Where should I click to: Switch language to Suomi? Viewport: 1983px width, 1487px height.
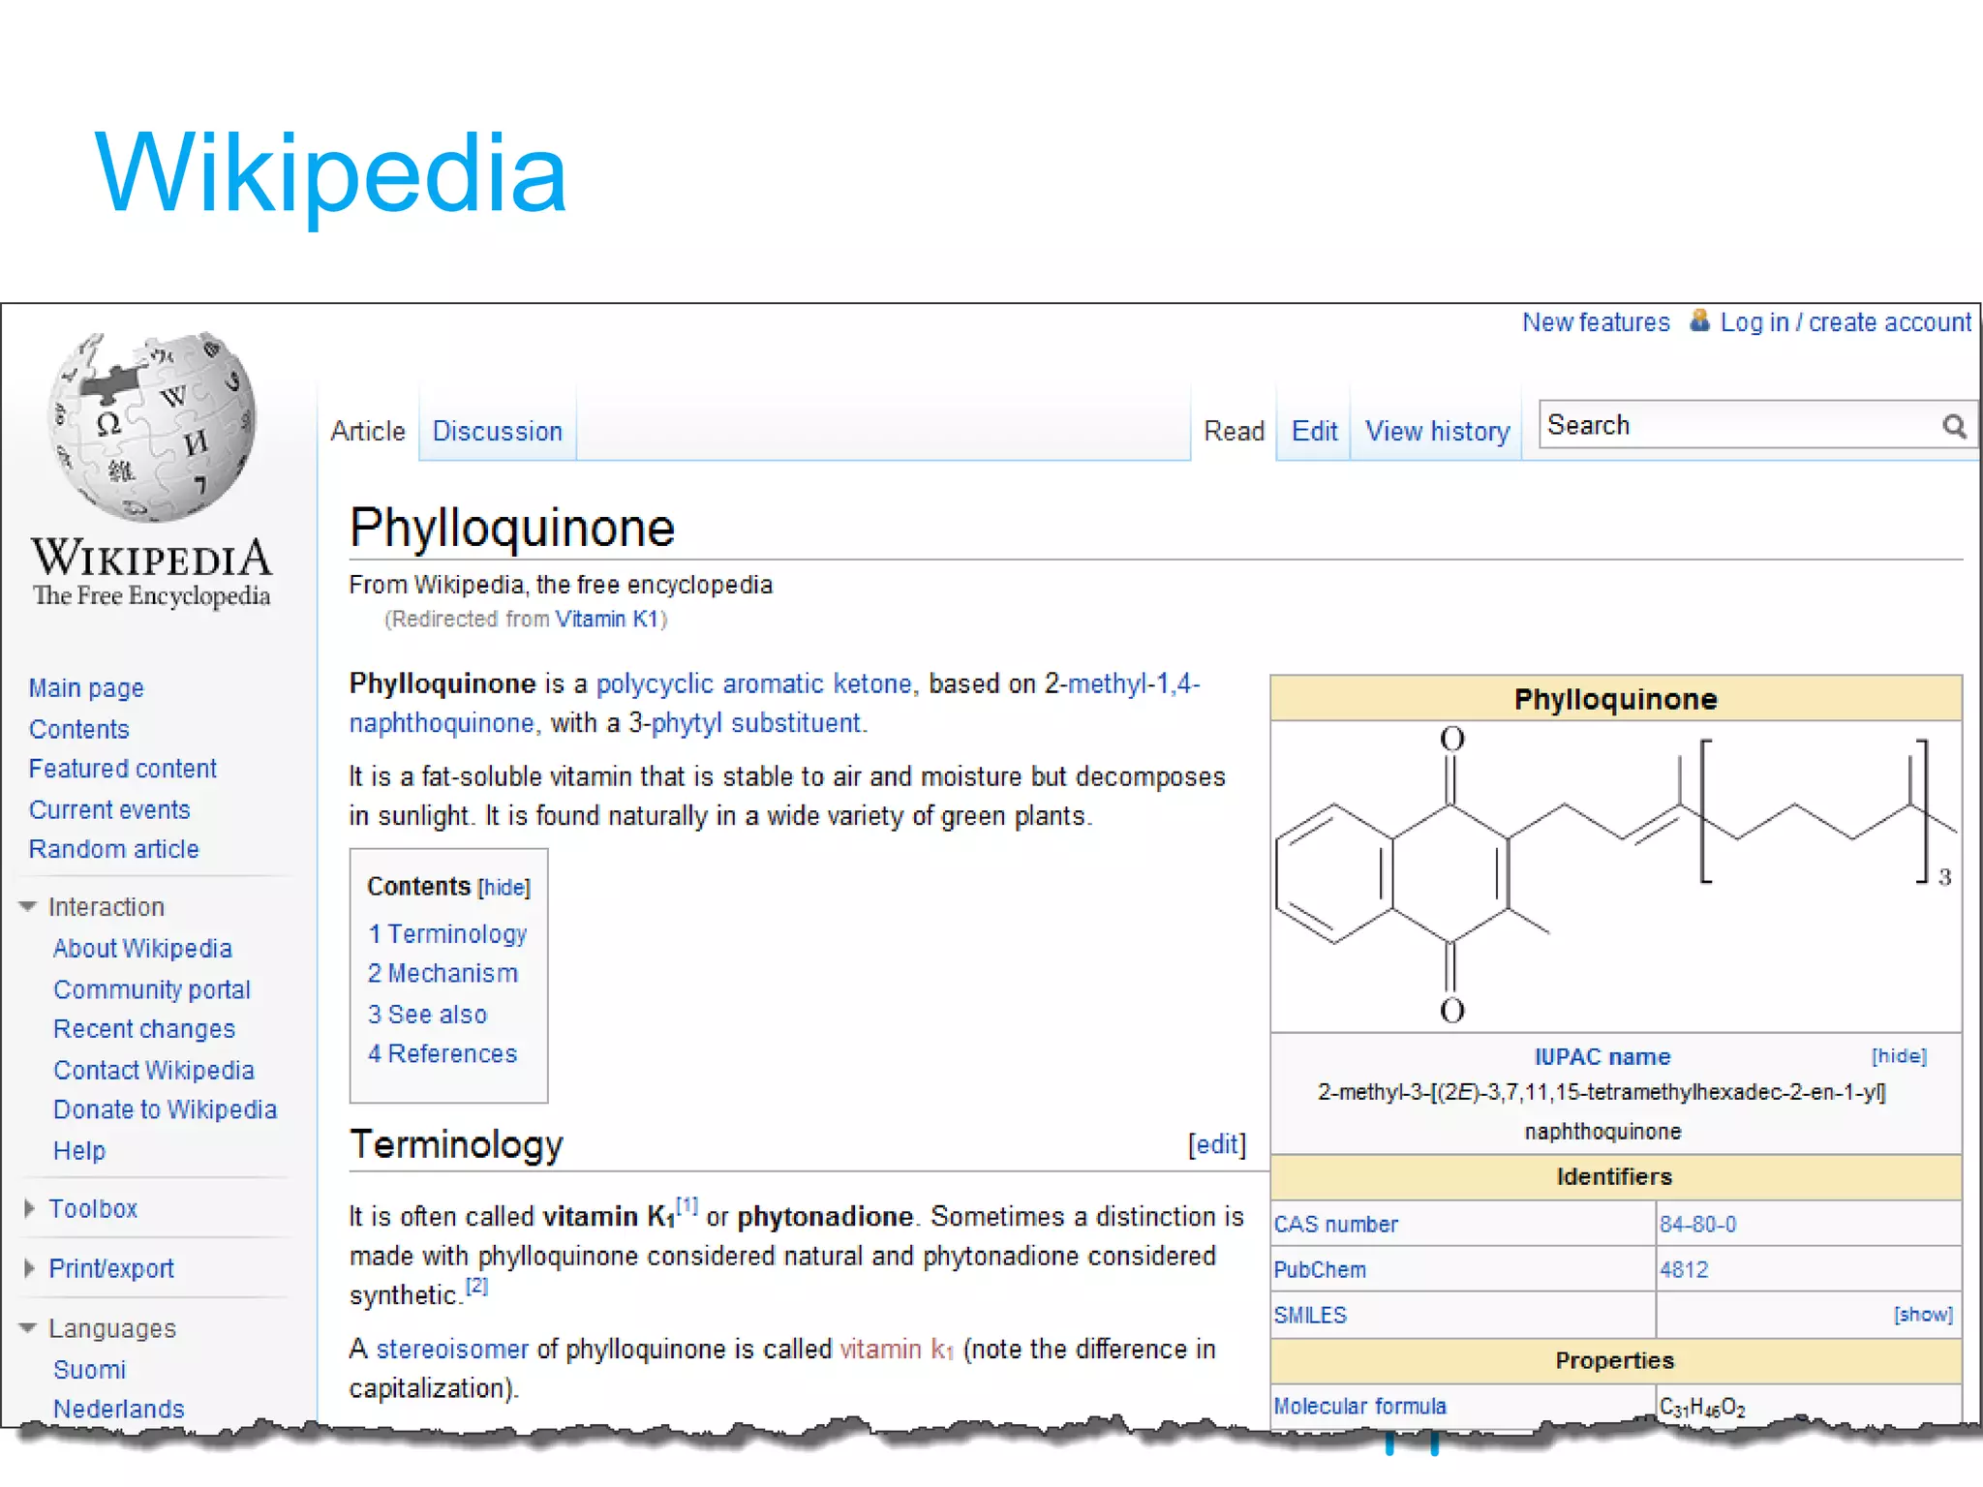click(x=89, y=1370)
